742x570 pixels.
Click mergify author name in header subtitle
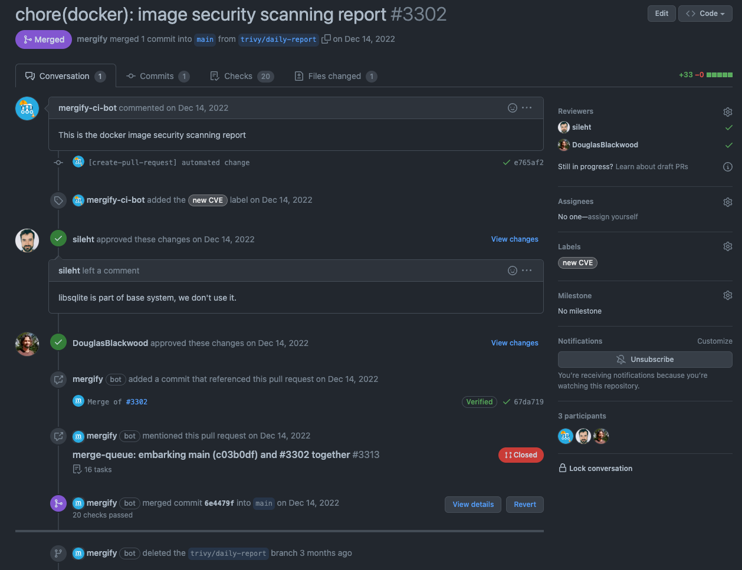(92, 39)
